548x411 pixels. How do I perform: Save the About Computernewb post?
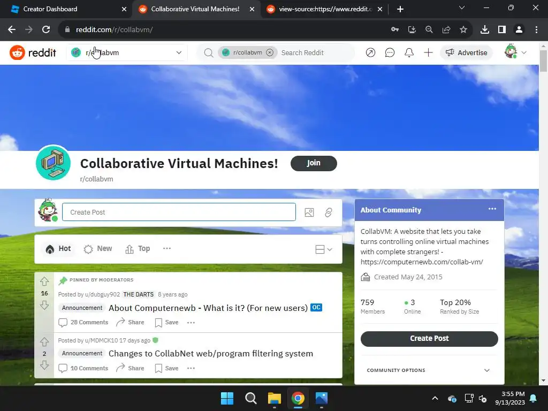click(167, 322)
